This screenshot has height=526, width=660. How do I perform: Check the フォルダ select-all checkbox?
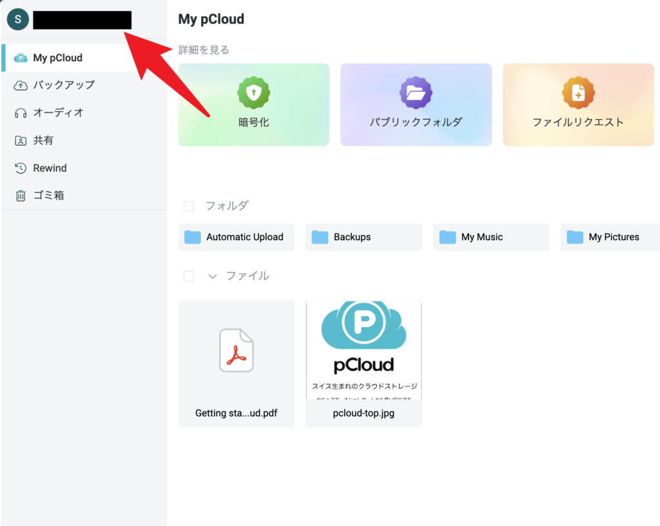[188, 206]
